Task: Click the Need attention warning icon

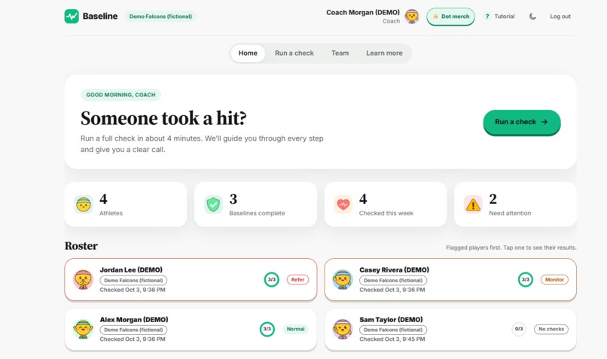Action: pos(473,204)
